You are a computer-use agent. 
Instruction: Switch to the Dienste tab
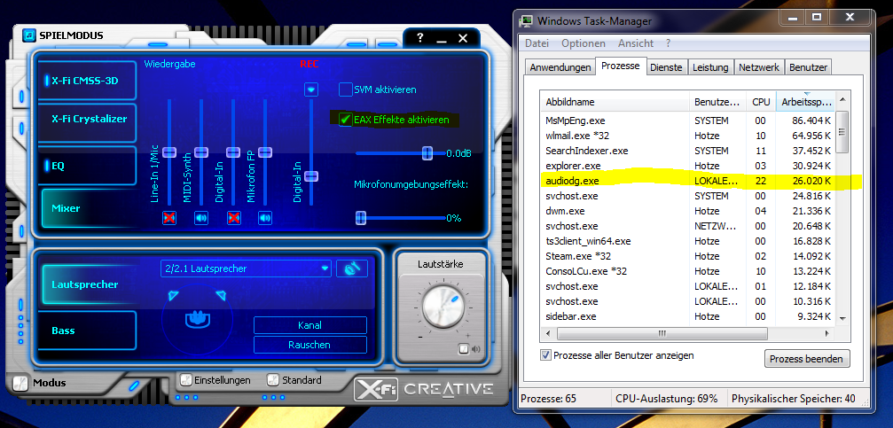tap(666, 67)
